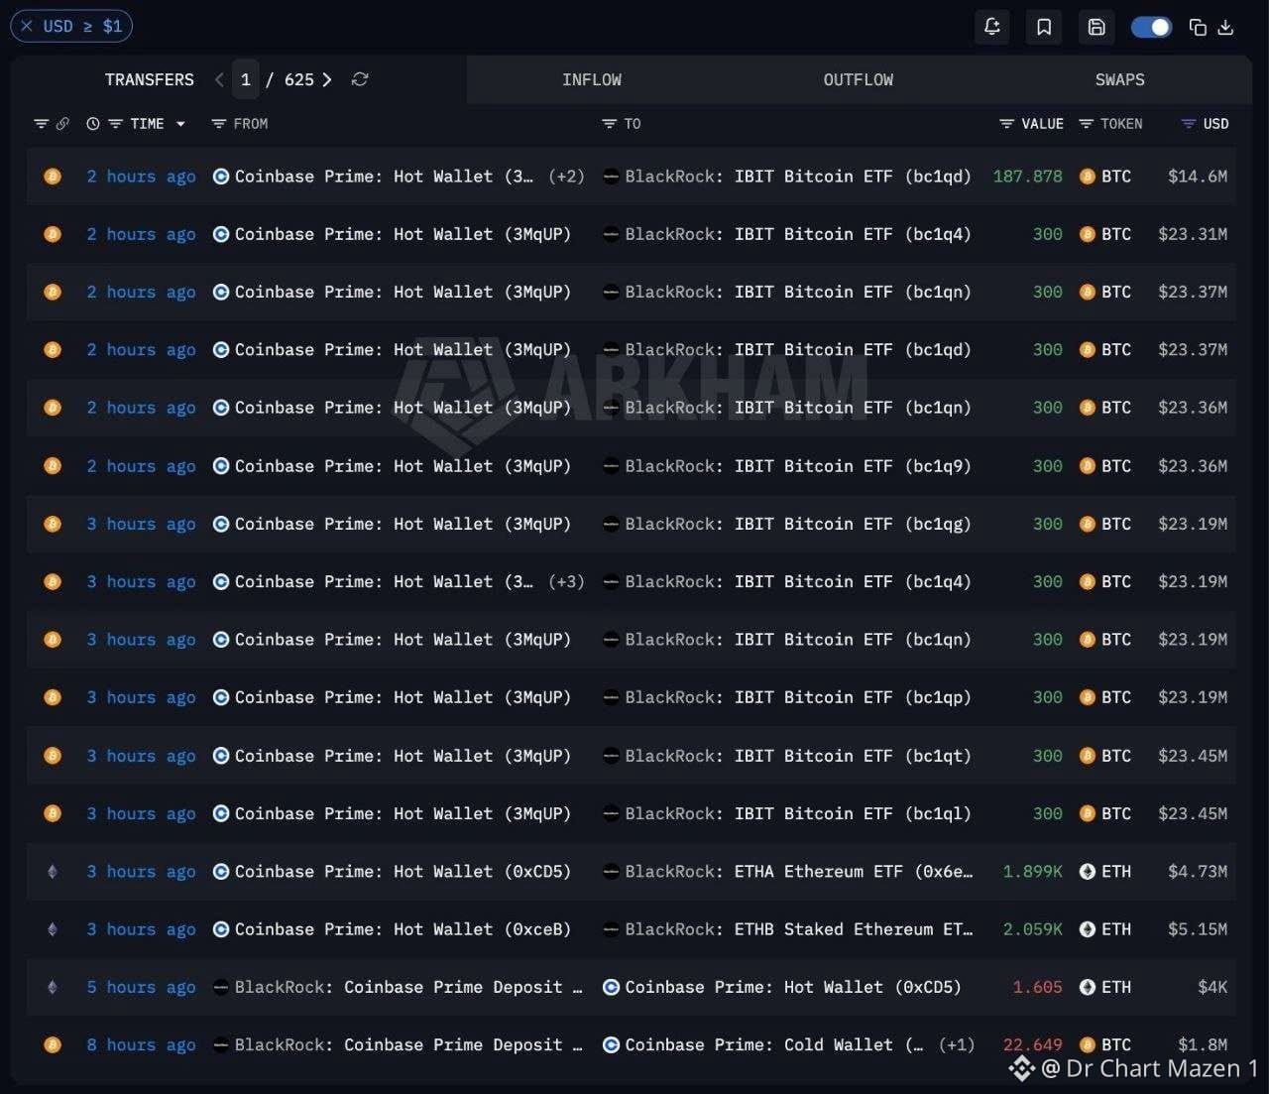Select the $5.15M USD cell

(1198, 929)
